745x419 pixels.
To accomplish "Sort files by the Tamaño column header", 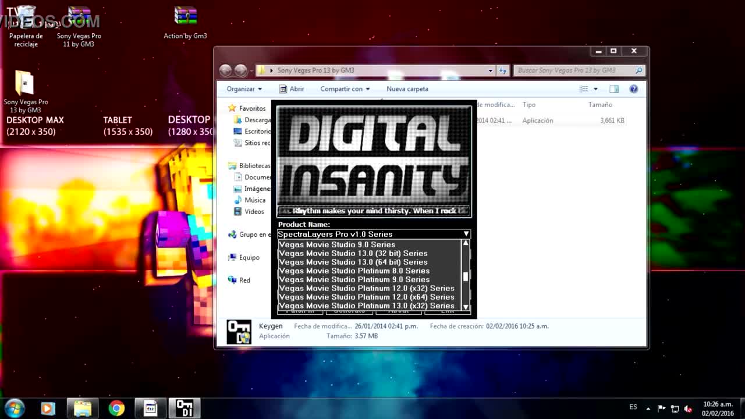I will pos(600,105).
